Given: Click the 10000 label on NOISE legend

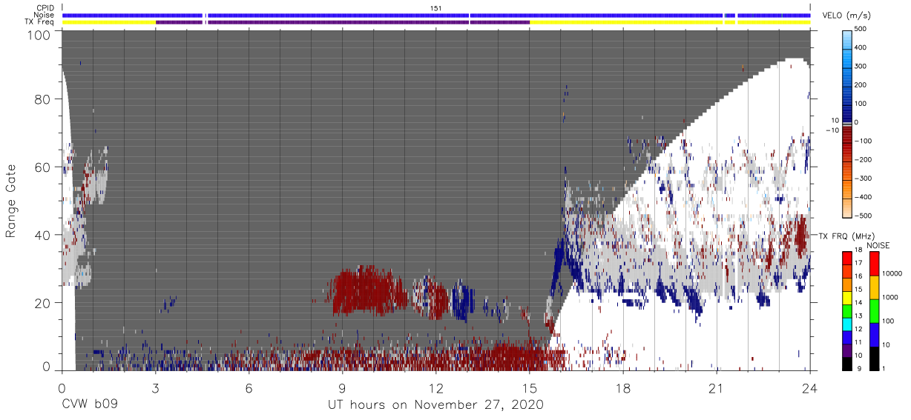Looking at the screenshot, I should coord(892,275).
